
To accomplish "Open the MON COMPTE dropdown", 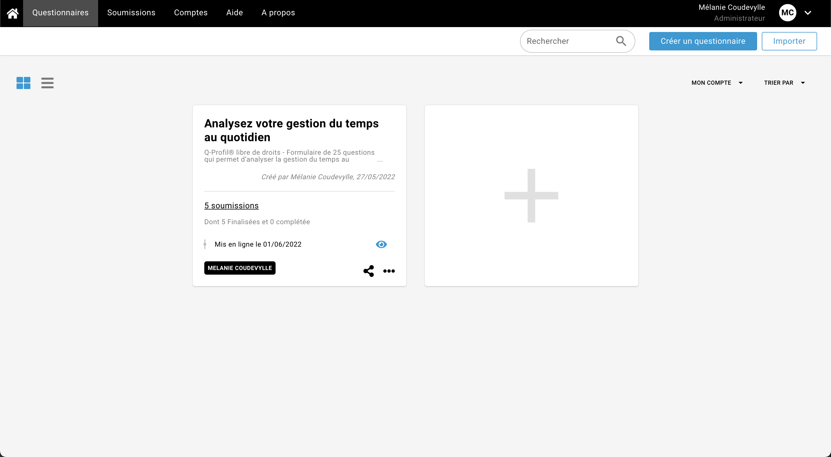I will [716, 83].
